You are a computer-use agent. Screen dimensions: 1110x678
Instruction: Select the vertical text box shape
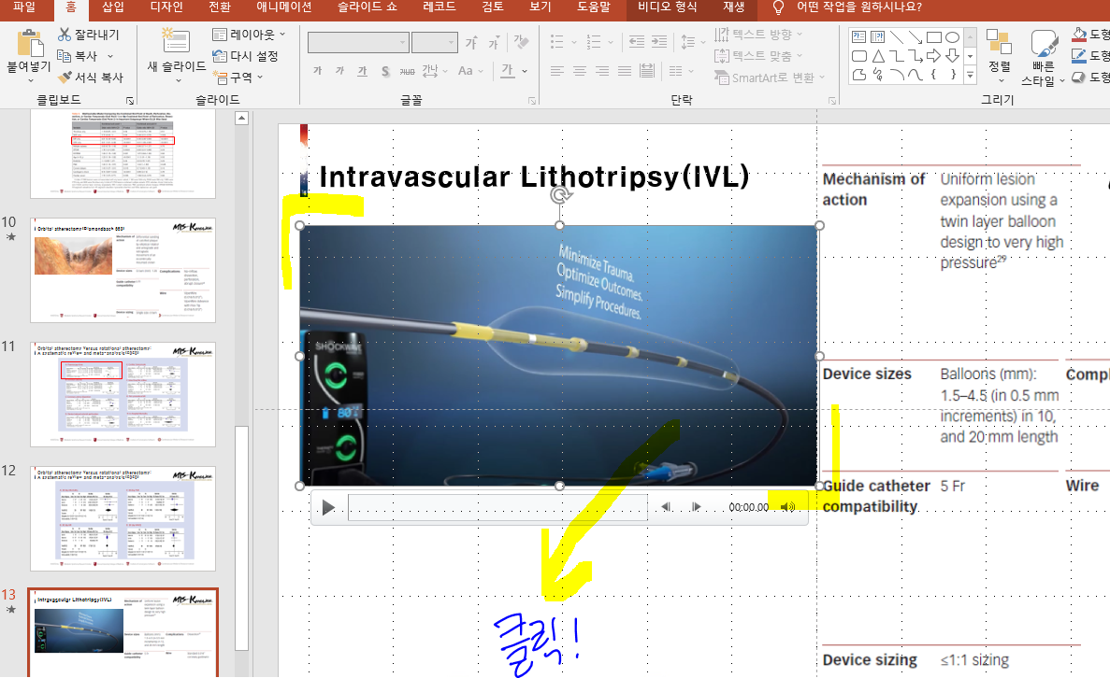pos(878,36)
